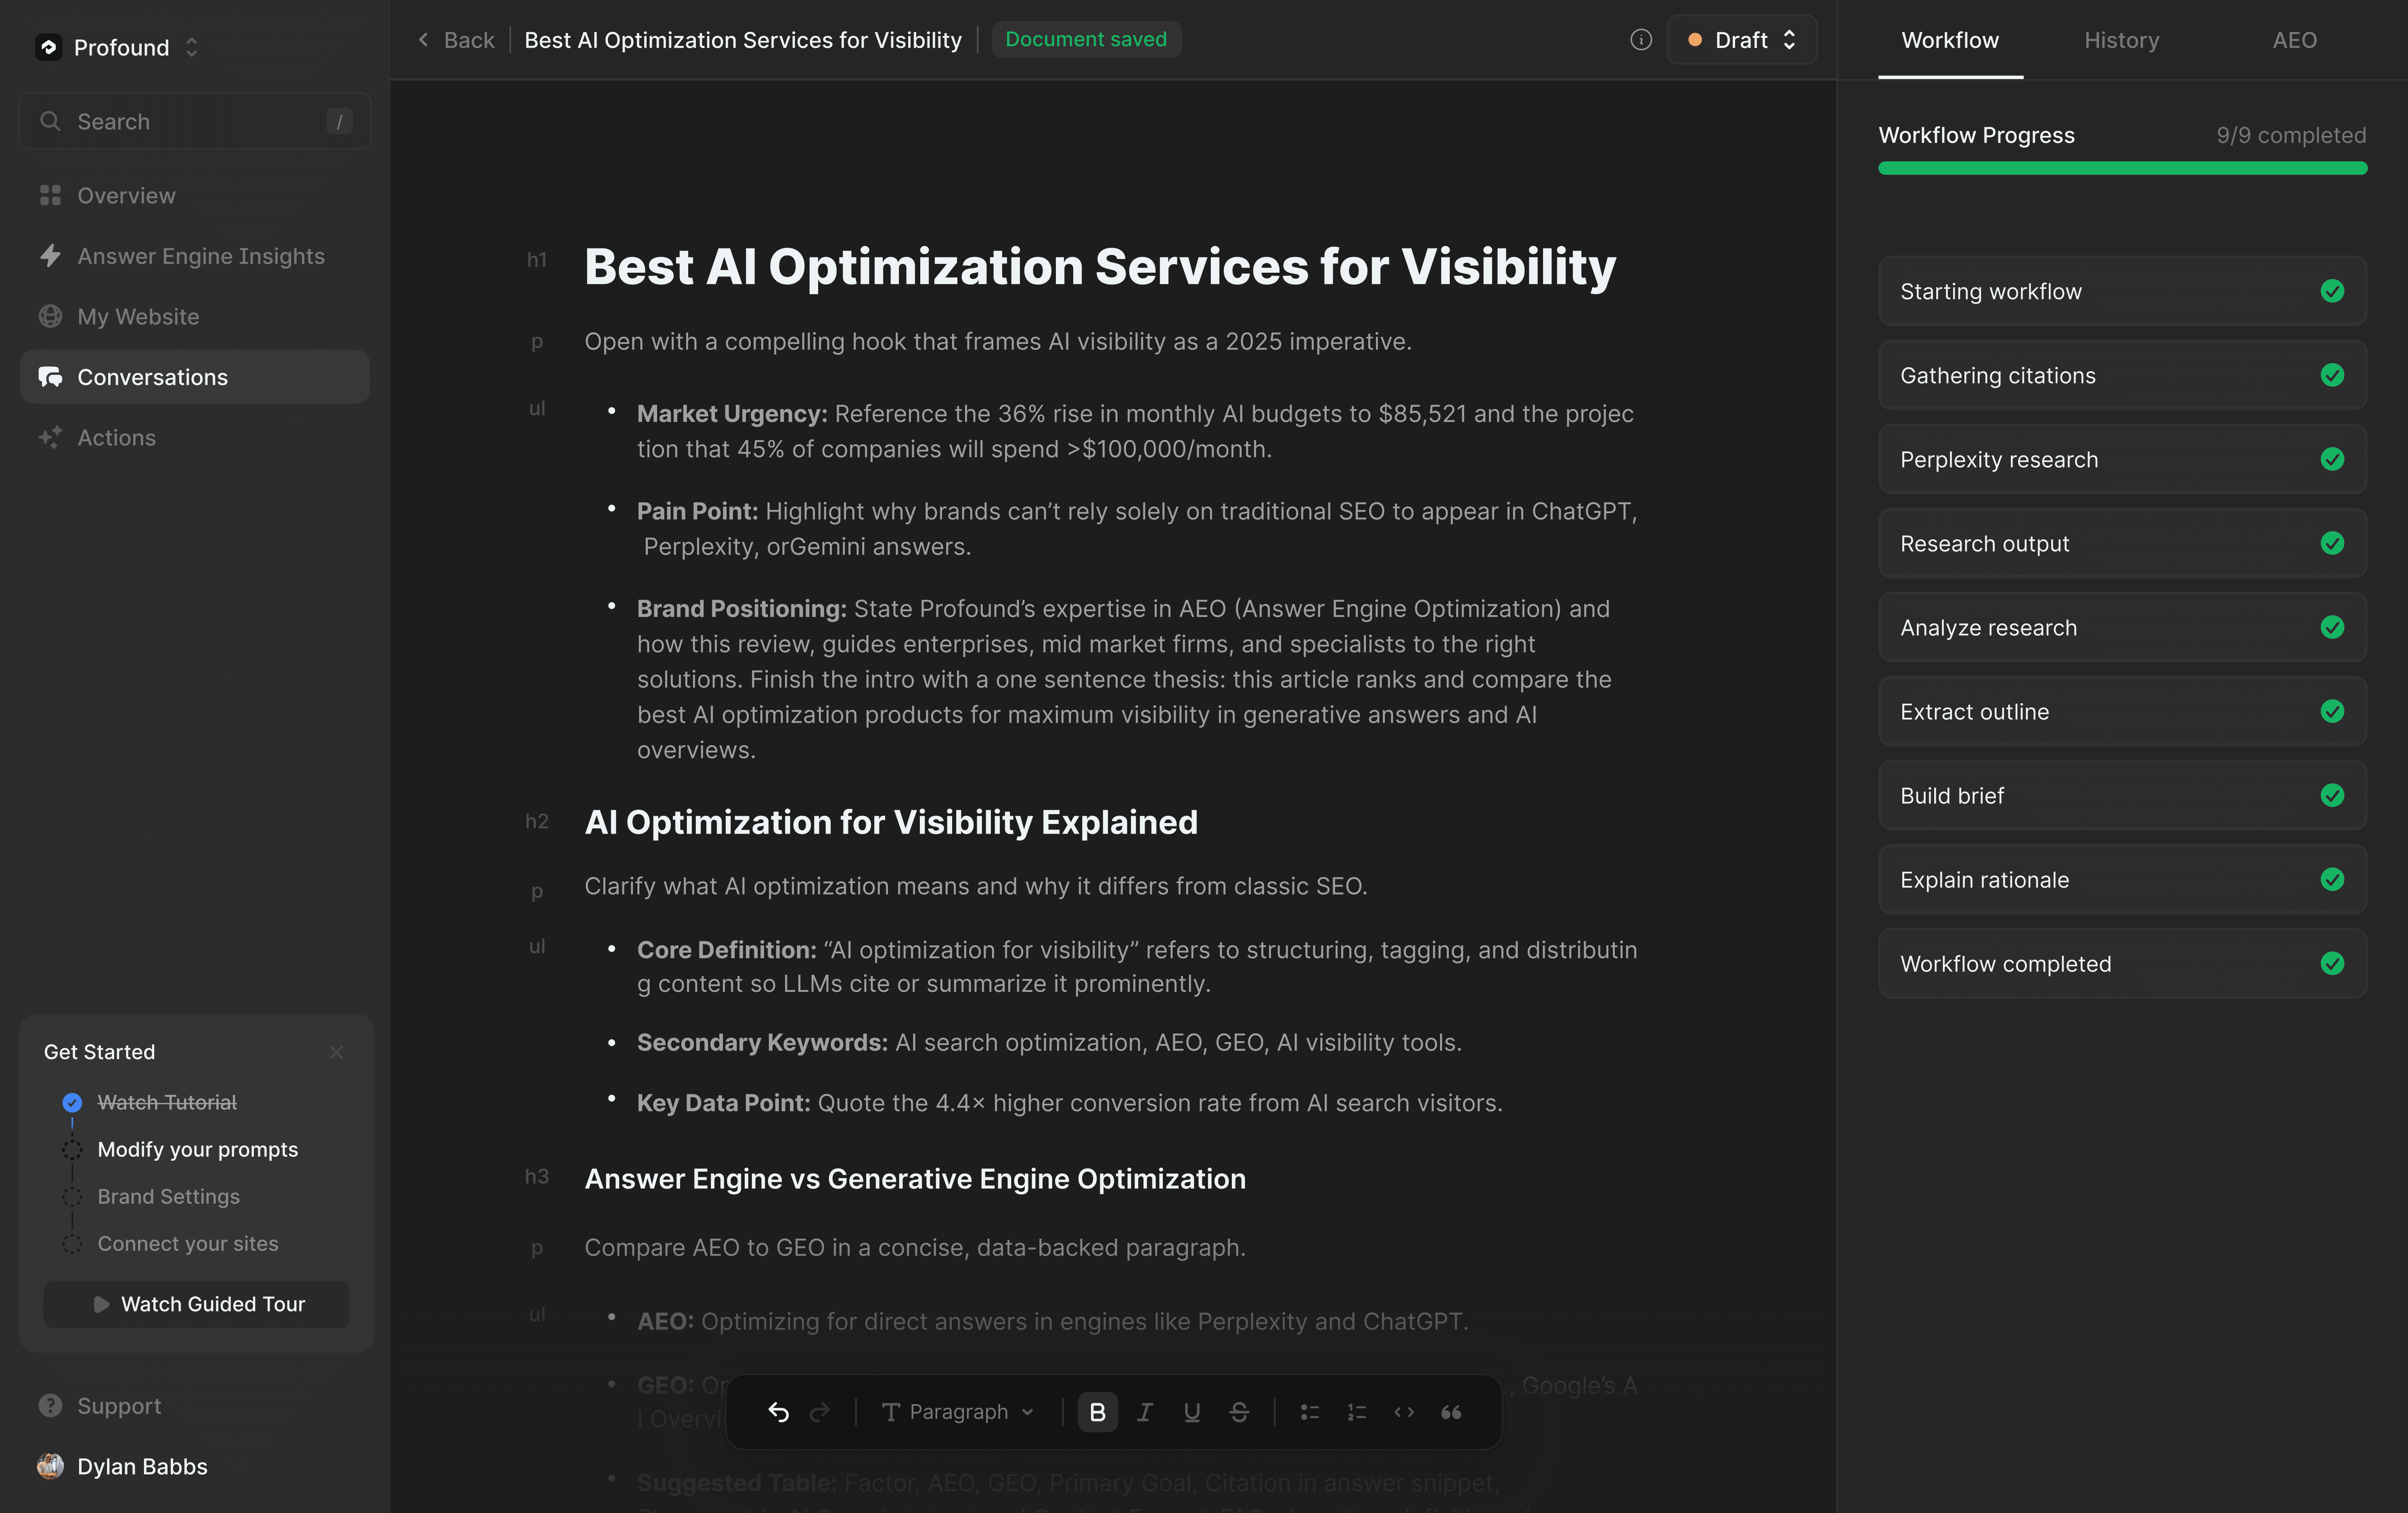Image resolution: width=2408 pixels, height=1513 pixels.
Task: Toggle bold formatting off
Action: [x=1097, y=1412]
